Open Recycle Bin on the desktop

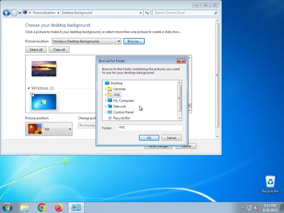[x=270, y=184]
